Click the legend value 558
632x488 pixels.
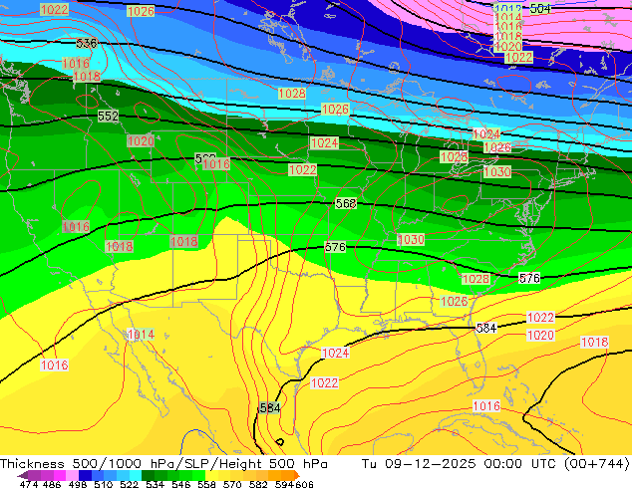(206, 484)
